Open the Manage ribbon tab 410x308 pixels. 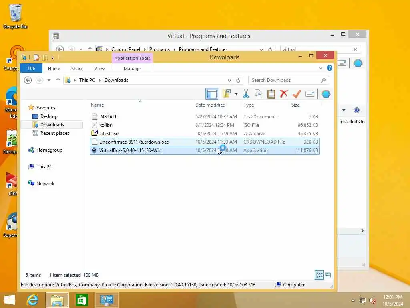pos(132,69)
